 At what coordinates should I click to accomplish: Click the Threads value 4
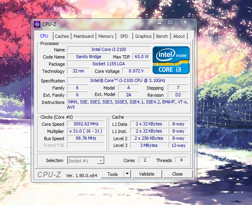point(181,160)
